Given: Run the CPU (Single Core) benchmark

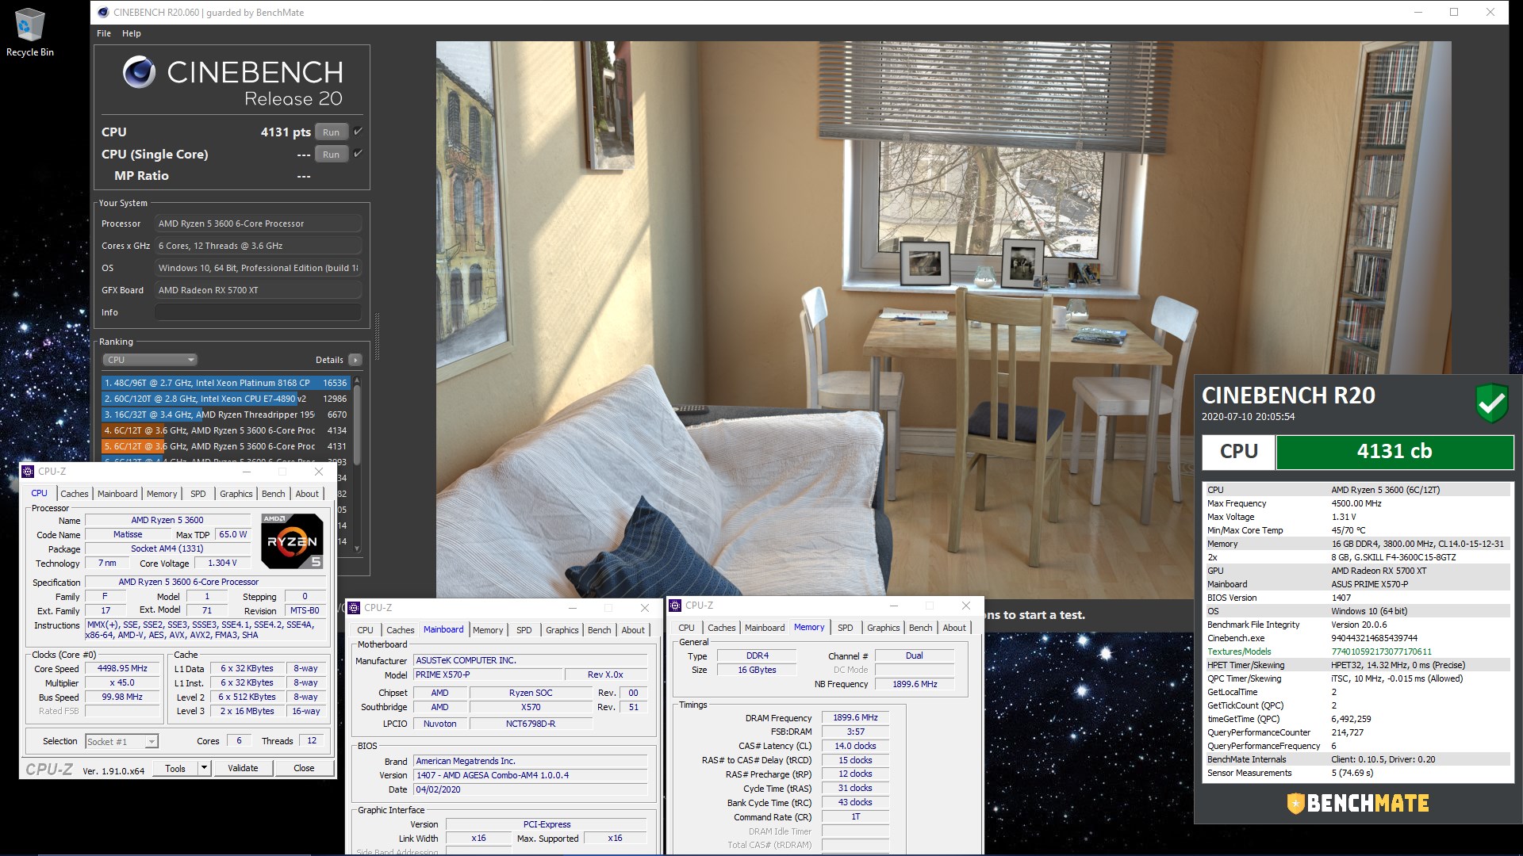Looking at the screenshot, I should pyautogui.click(x=332, y=155).
